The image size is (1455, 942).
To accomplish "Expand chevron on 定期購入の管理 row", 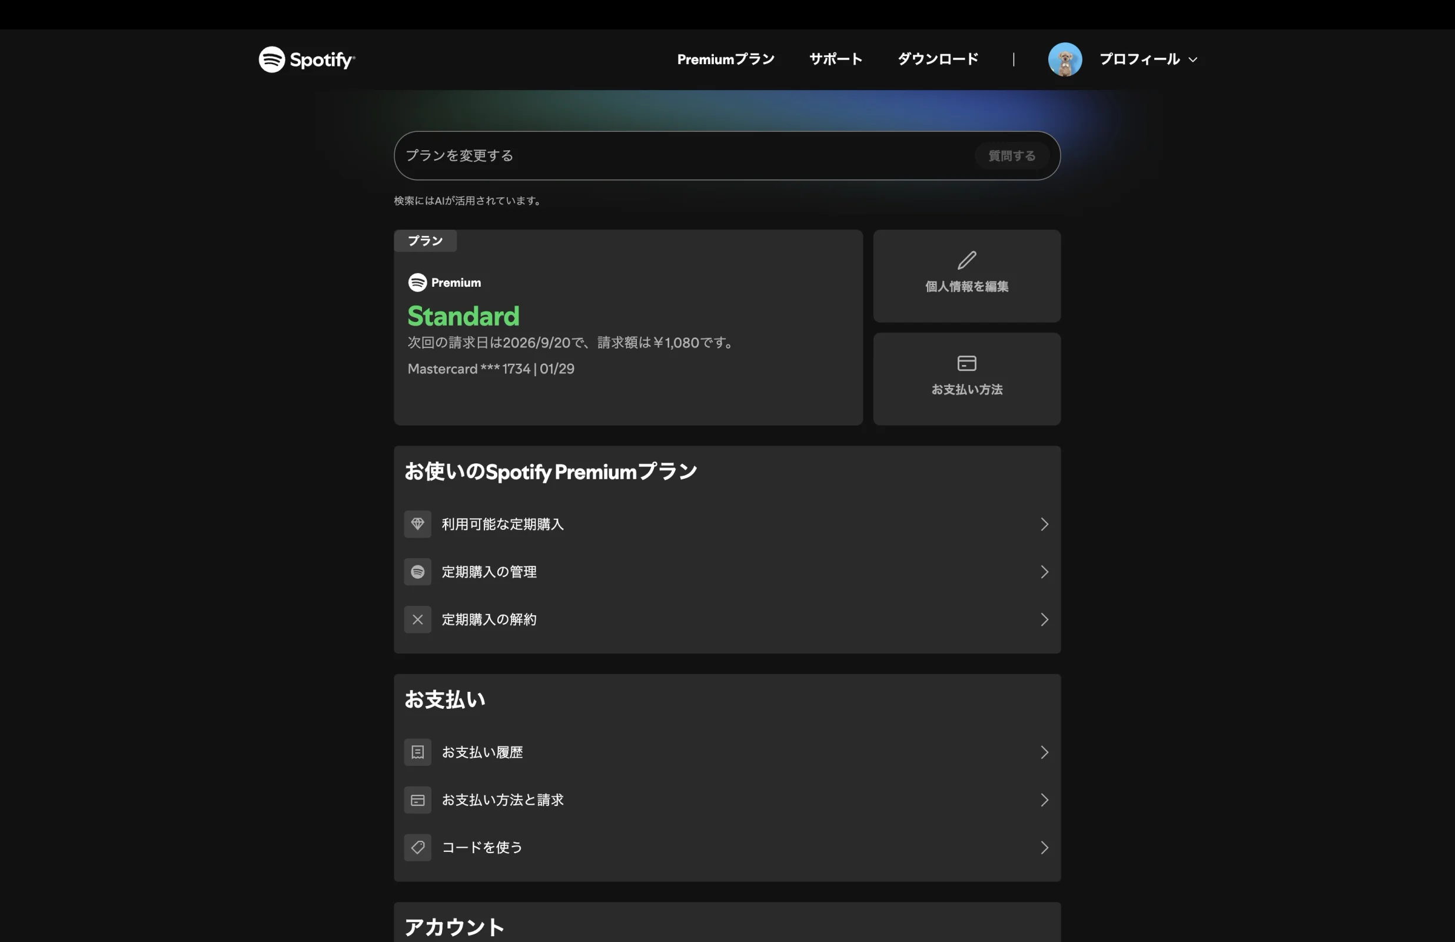I will pos(1044,572).
